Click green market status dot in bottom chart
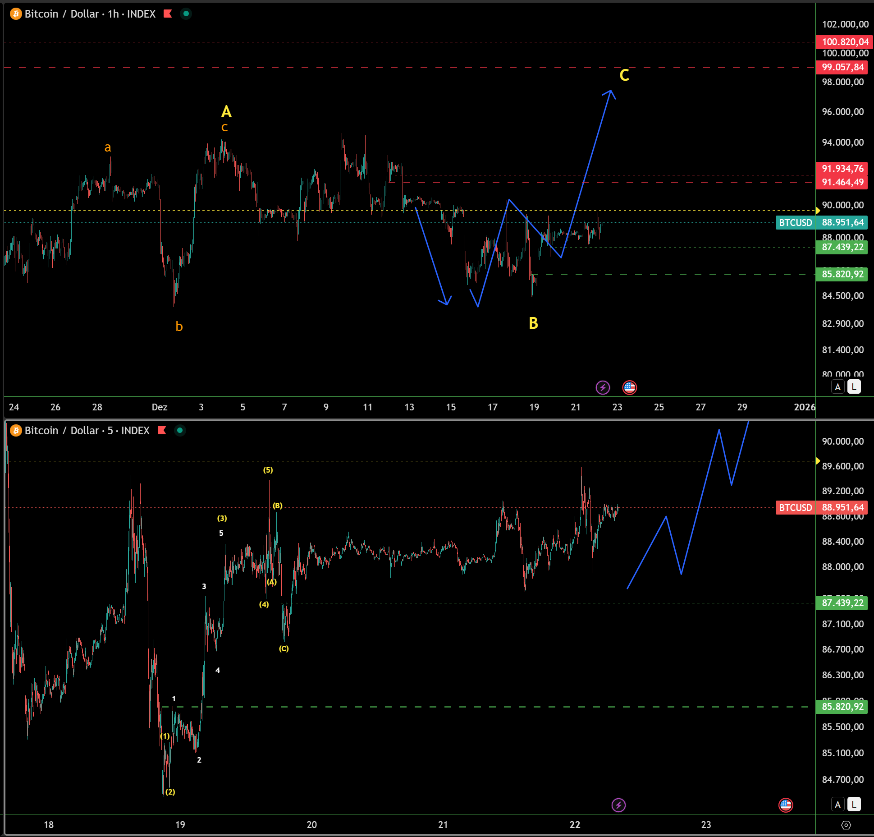Screen dimensions: 874x837 coord(180,431)
